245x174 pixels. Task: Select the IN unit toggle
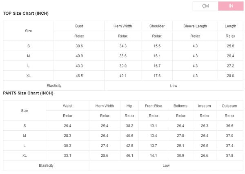pos(231,6)
